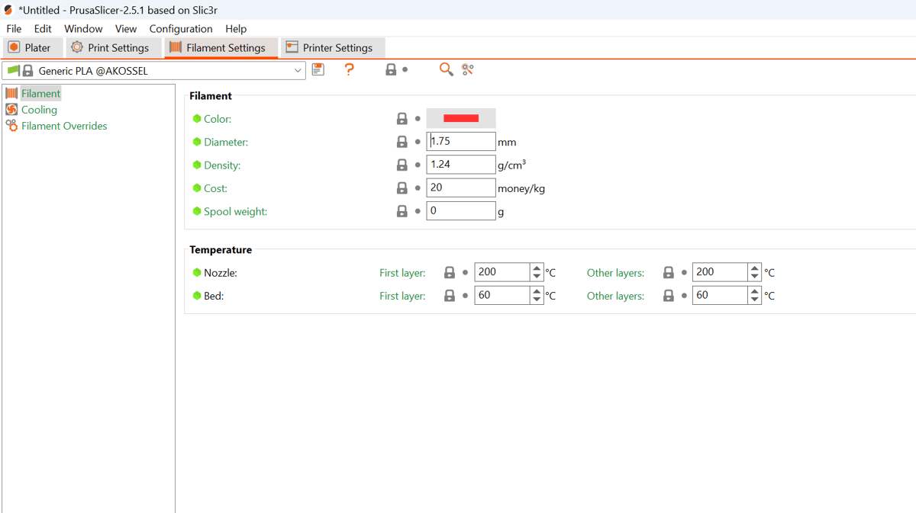Click the reset dot next to Density

418,165
